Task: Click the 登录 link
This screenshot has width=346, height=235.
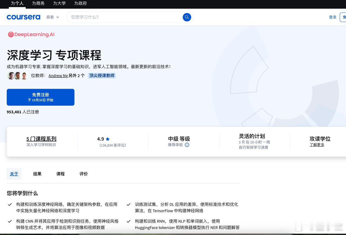Action: [333, 17]
